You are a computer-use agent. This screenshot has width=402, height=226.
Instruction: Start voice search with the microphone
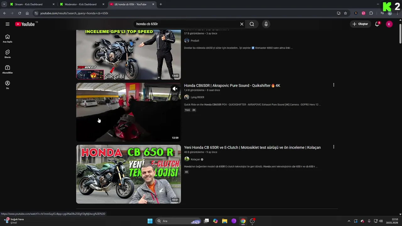[266, 24]
